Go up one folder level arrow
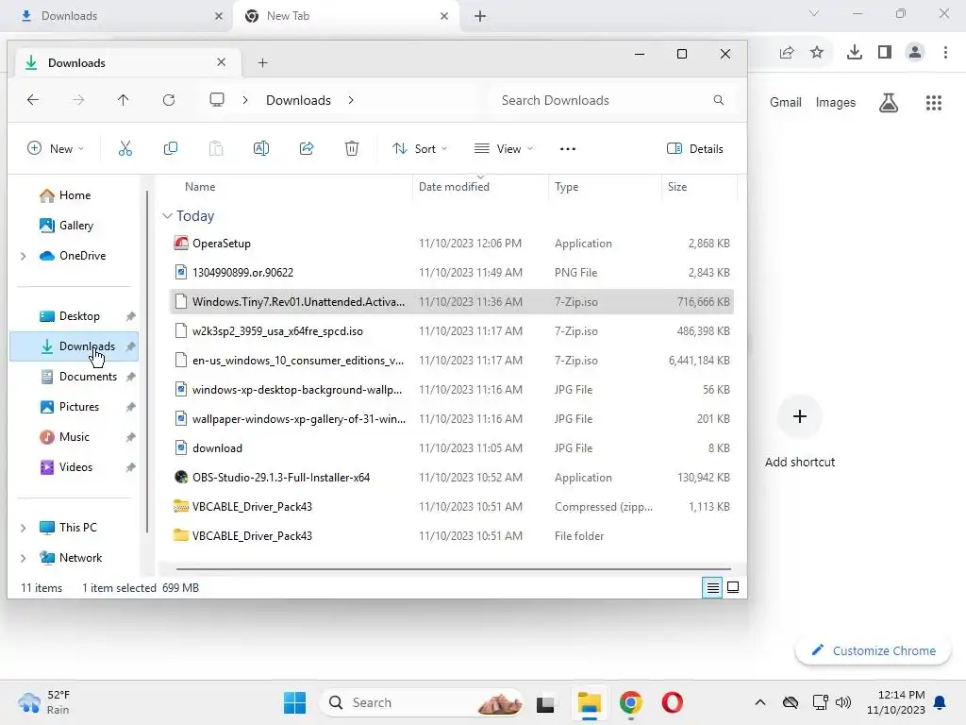The height and width of the screenshot is (725, 966). tap(124, 100)
